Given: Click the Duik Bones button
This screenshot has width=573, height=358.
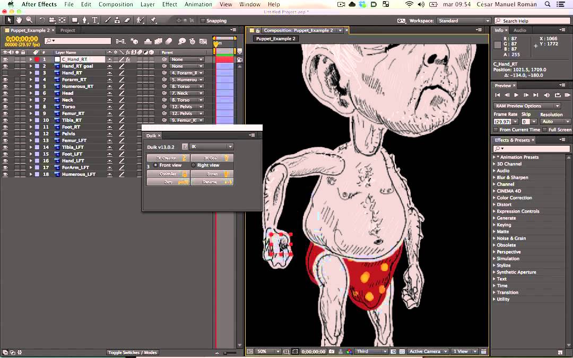Looking at the screenshot, I should pyautogui.click(x=212, y=174).
